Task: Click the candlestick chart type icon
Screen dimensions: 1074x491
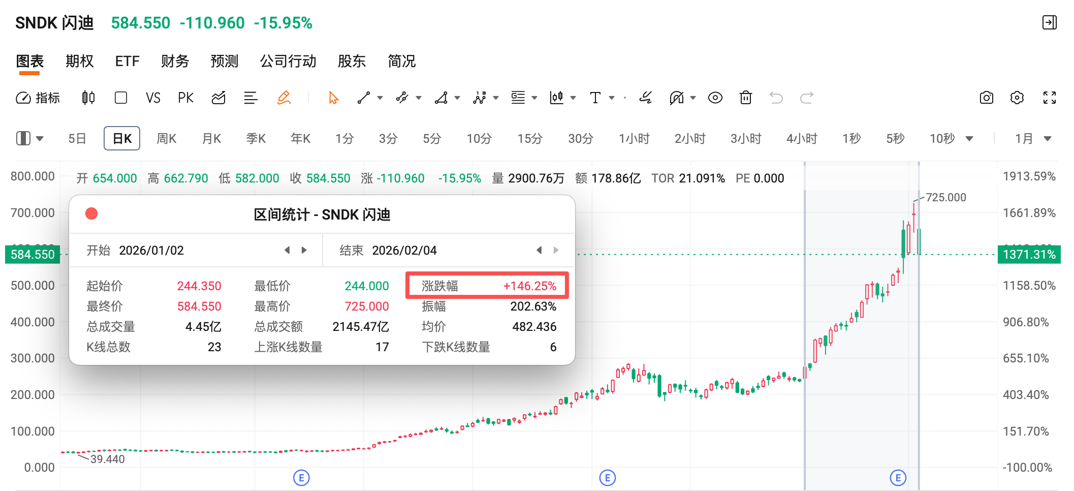Action: [x=88, y=98]
